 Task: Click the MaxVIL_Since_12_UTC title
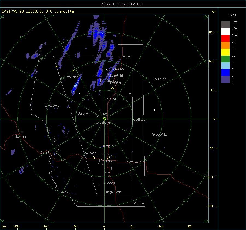[123, 4]
